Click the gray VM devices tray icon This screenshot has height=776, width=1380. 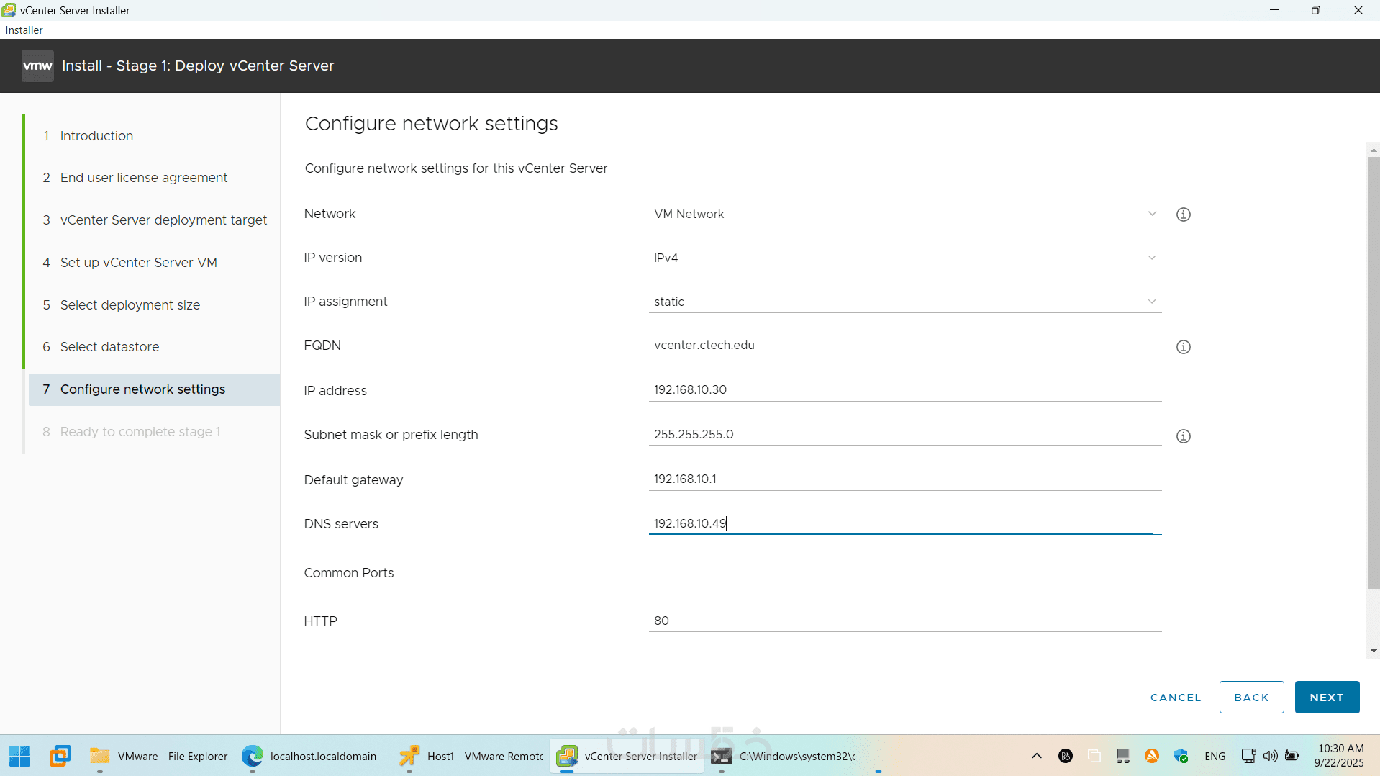(1123, 756)
